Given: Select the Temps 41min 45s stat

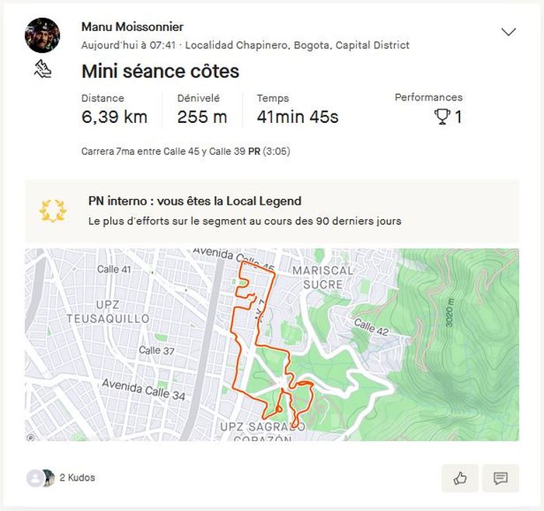Looking at the screenshot, I should coord(298,110).
